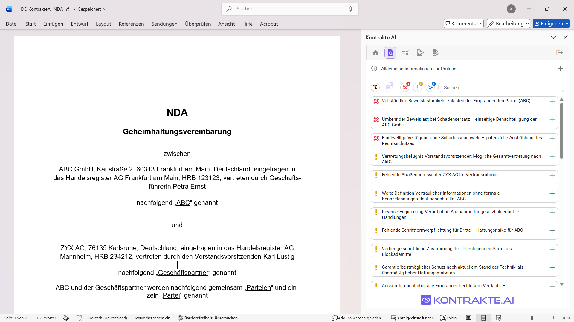
Task: Expand Allgemeine Informationen zur Prüfung section
Action: point(560,69)
